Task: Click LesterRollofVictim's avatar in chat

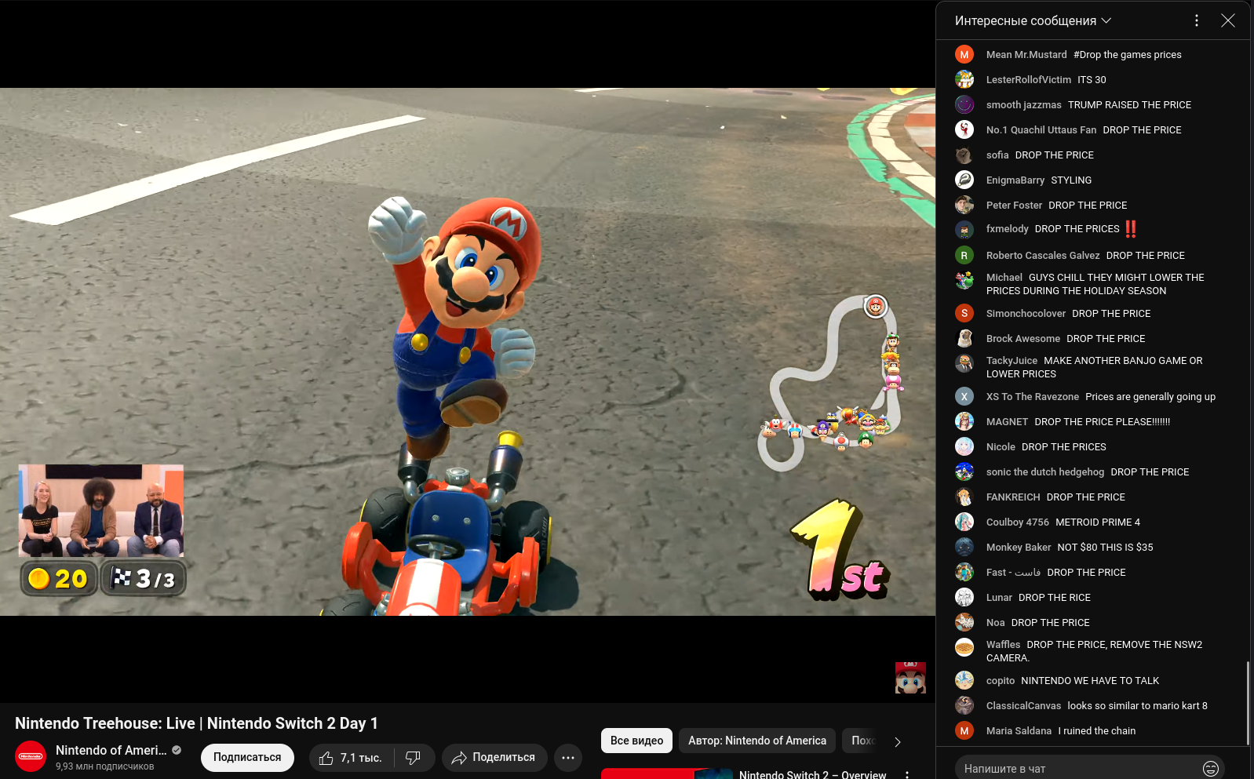Action: tap(964, 79)
